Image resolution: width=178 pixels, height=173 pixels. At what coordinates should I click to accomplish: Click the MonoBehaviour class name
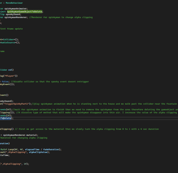coord(14,3)
